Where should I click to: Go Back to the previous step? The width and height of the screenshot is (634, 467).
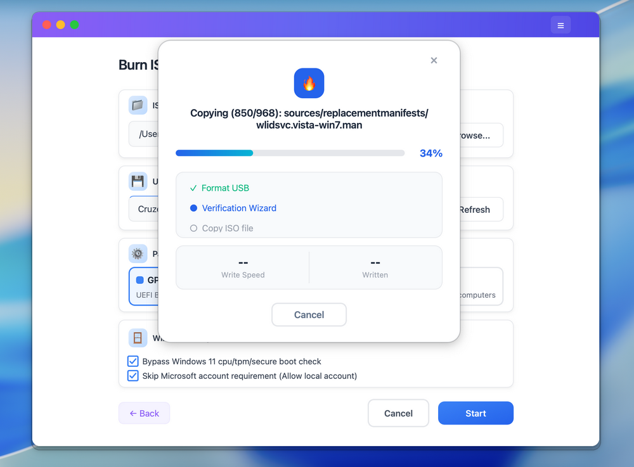(144, 413)
